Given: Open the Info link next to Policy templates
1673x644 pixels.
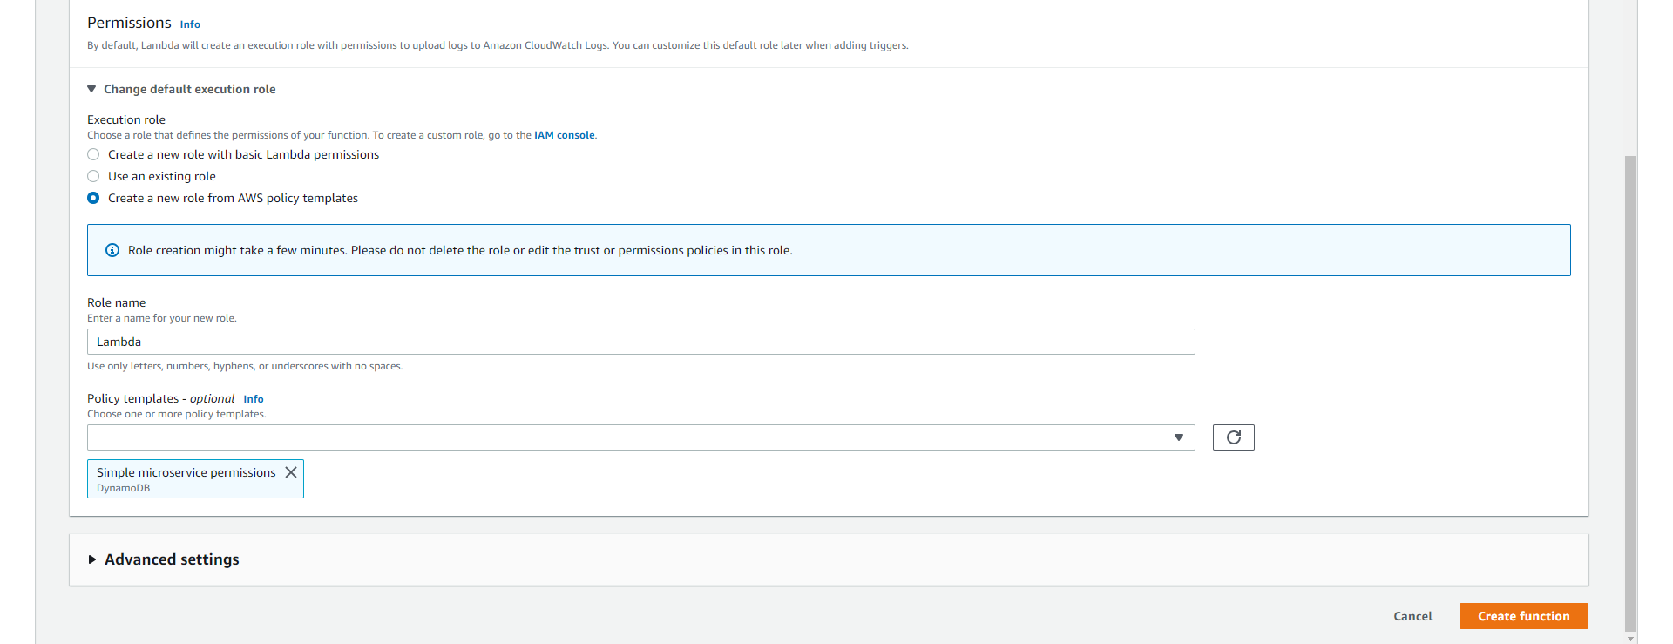Looking at the screenshot, I should [254, 399].
